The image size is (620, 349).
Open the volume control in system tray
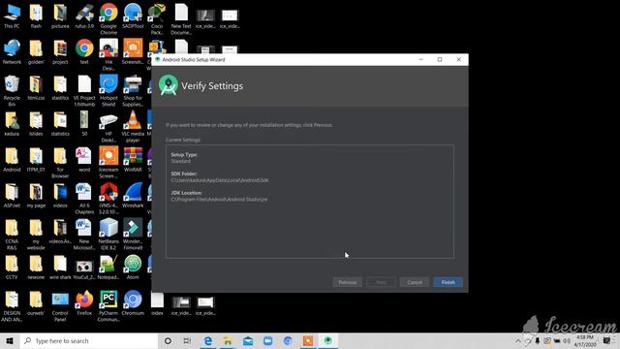coord(566,340)
